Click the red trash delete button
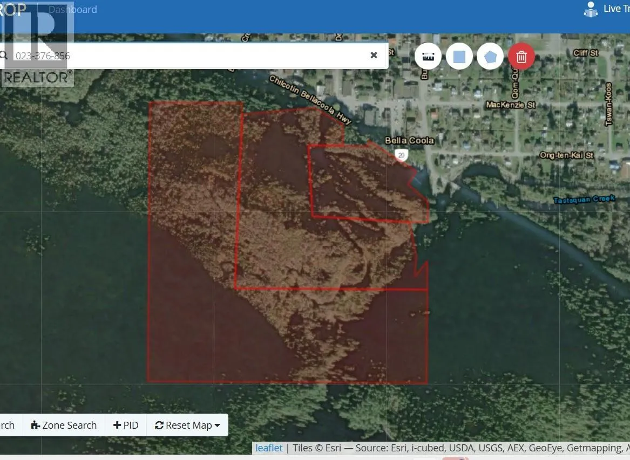This screenshot has height=460, width=630. point(521,57)
